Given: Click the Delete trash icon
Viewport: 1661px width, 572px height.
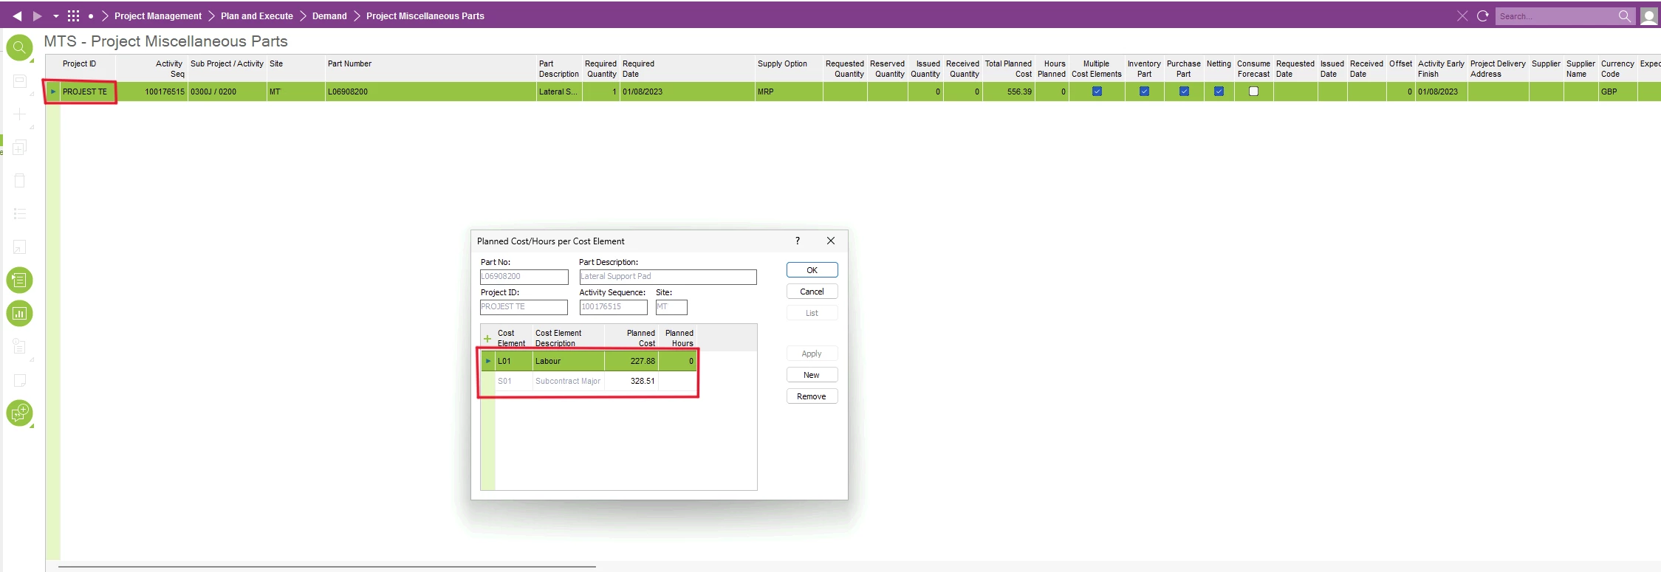Looking at the screenshot, I should pos(20,181).
